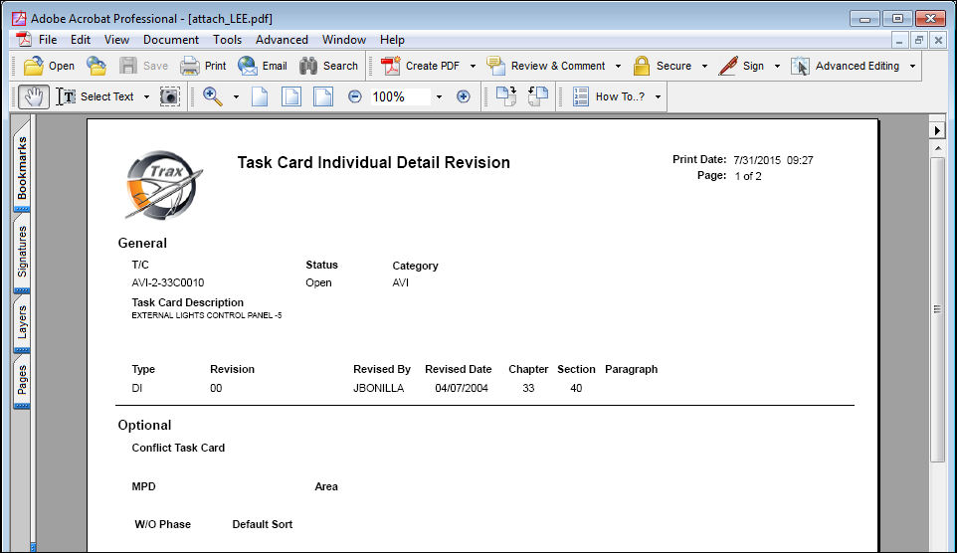
Task: Click the scrollbar up arrow
Action: pyautogui.click(x=937, y=148)
